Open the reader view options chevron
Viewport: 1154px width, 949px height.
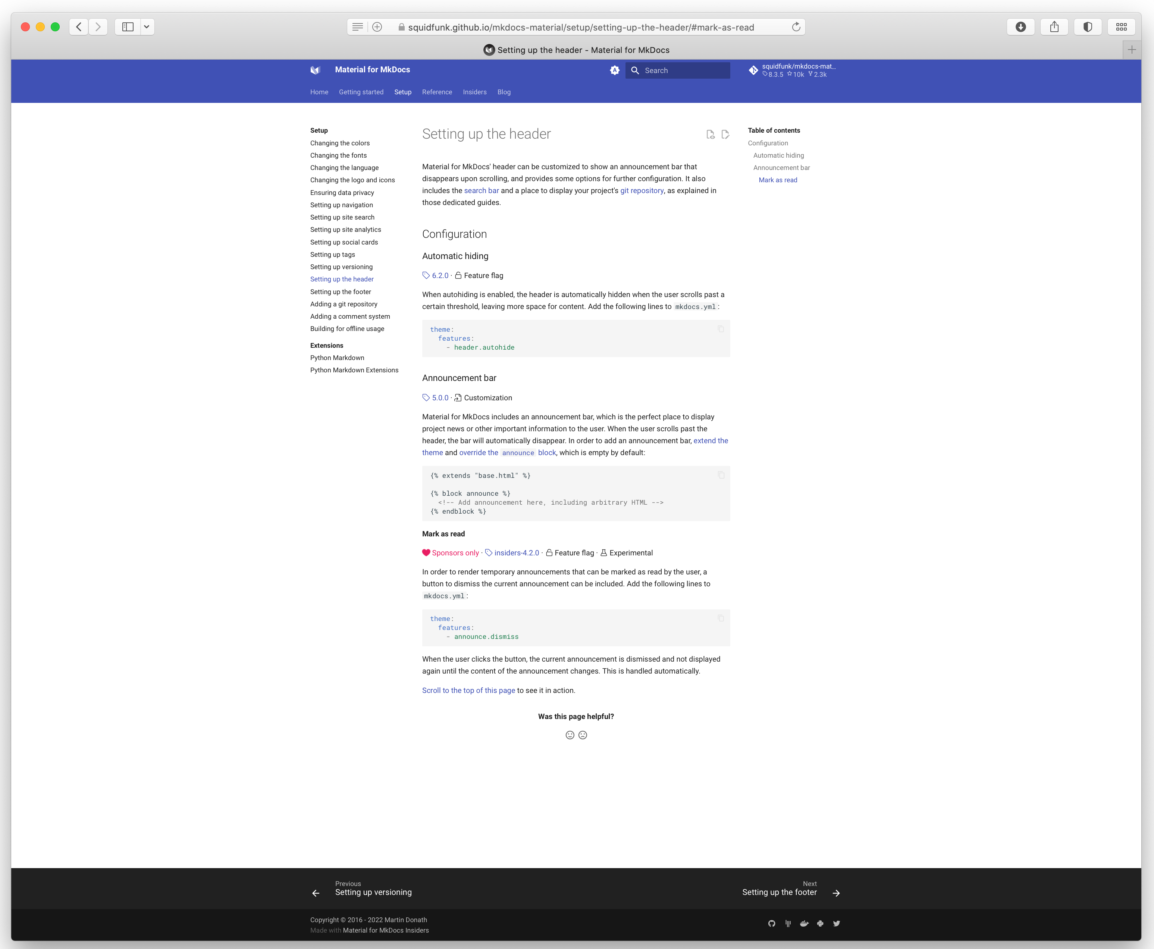click(x=147, y=27)
